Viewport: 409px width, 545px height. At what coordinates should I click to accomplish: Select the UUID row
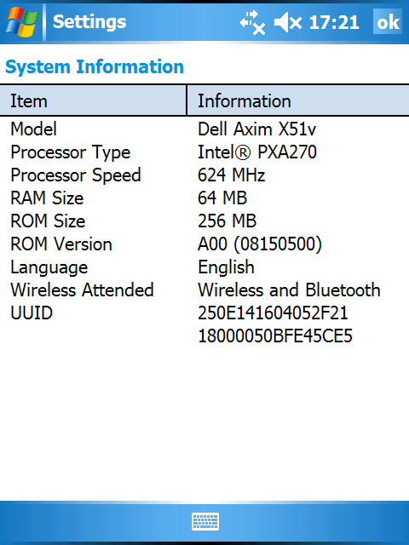[204, 324]
